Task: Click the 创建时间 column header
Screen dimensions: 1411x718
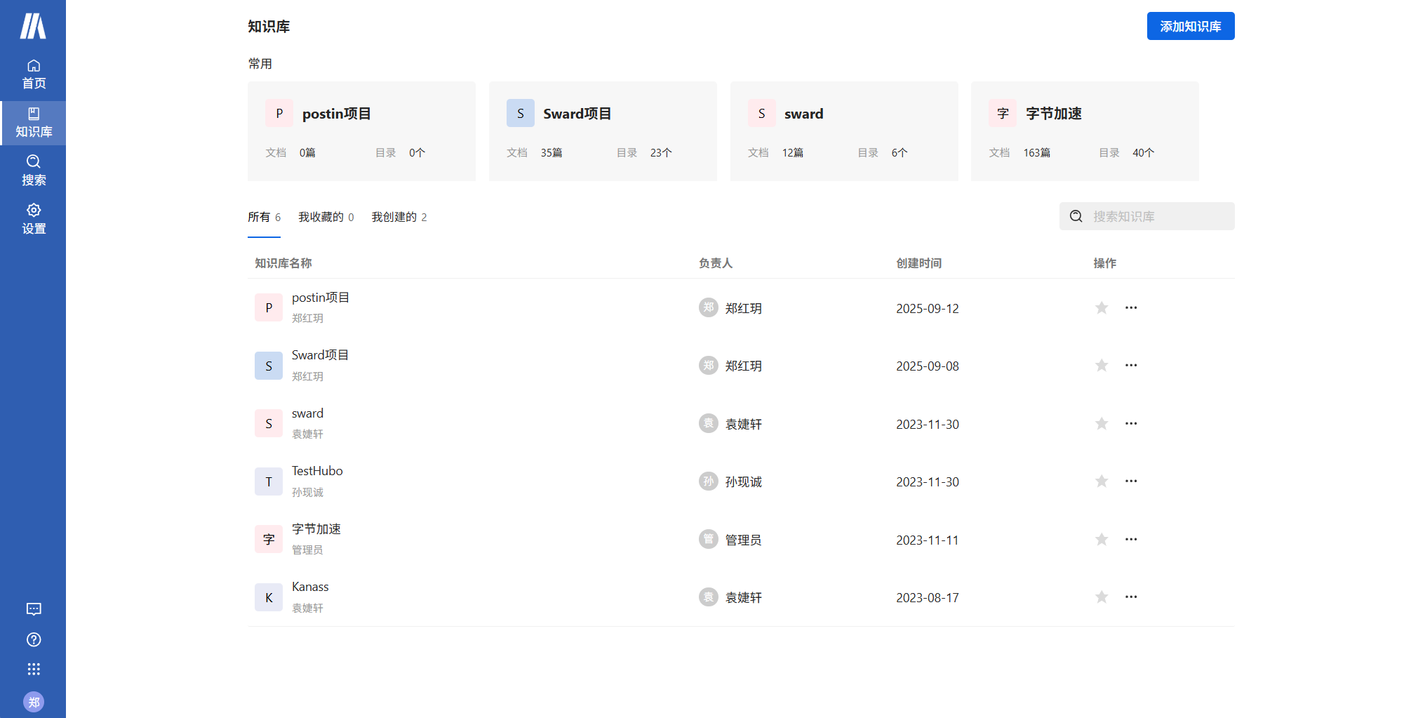Action: click(x=919, y=263)
